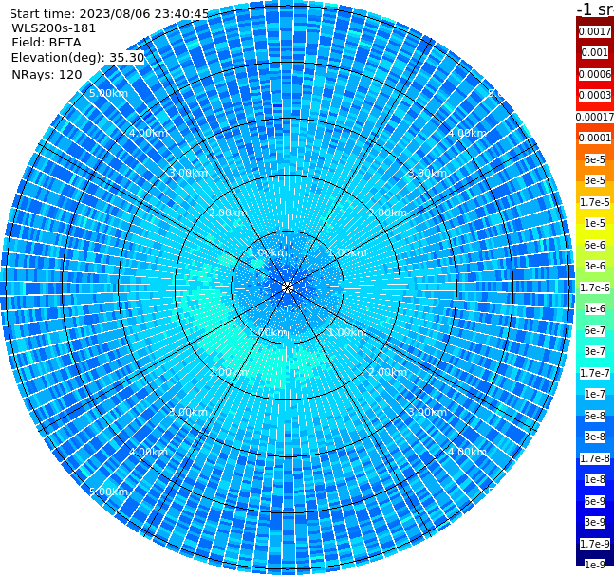Select the '4.00km' range label in northeast quadrant
This screenshot has width=614, height=576.
coord(467,133)
